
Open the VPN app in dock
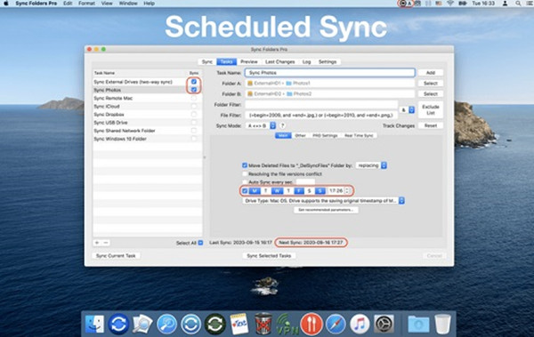tap(287, 325)
